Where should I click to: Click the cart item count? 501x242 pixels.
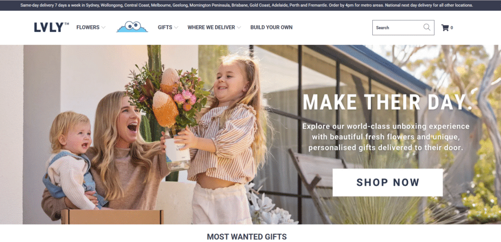(452, 28)
